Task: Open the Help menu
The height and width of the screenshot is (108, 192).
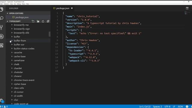Action: point(27,4)
